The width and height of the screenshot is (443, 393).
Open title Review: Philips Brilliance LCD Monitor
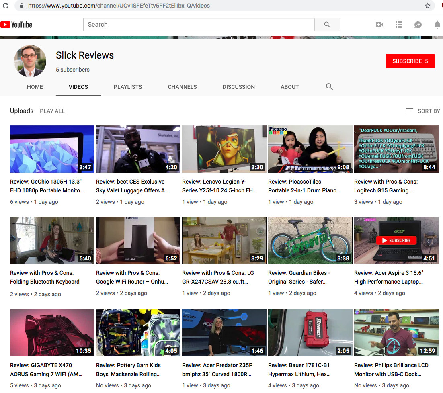pos(391,370)
